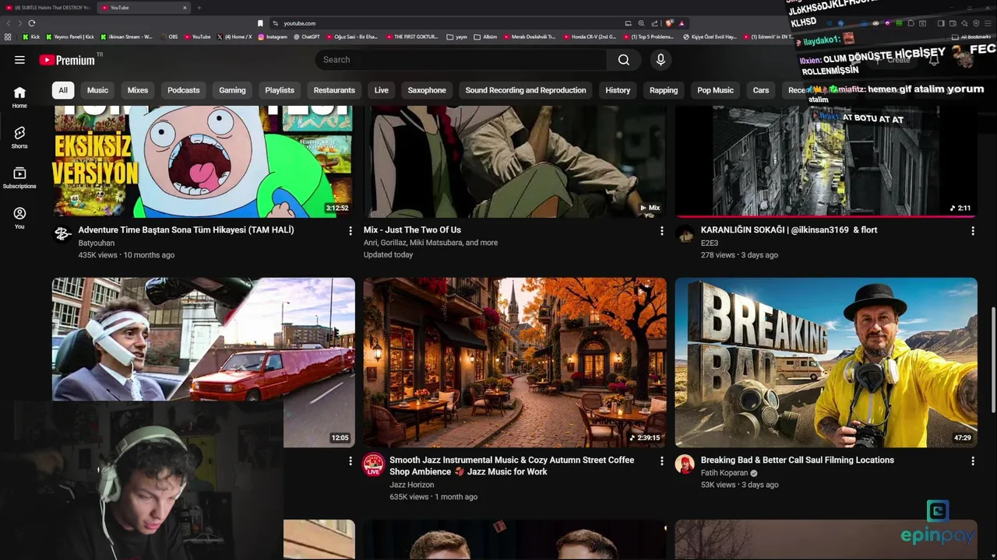Start voice search with microphone icon
Image resolution: width=997 pixels, height=560 pixels.
pos(661,60)
